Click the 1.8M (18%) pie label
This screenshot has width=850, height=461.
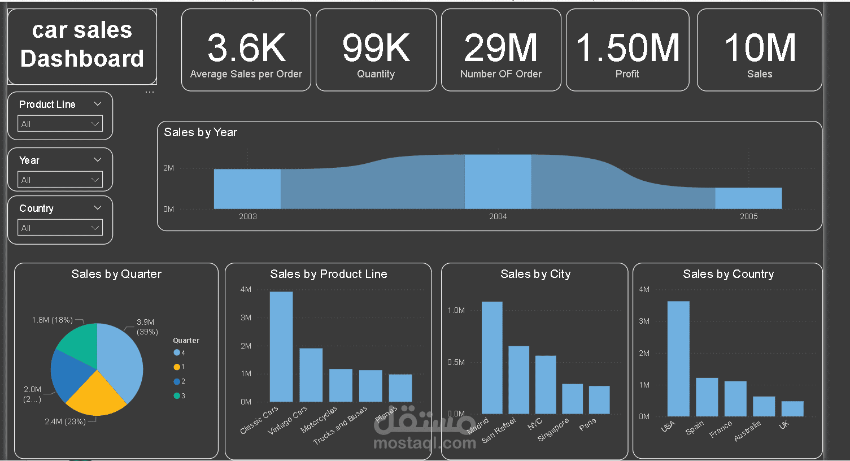pyautogui.click(x=53, y=320)
